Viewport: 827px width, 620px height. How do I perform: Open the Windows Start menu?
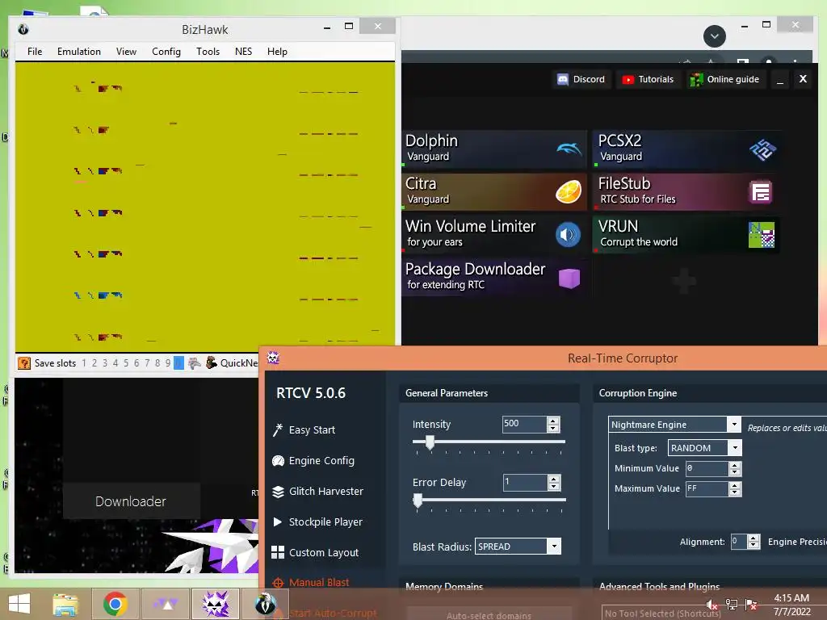19,604
